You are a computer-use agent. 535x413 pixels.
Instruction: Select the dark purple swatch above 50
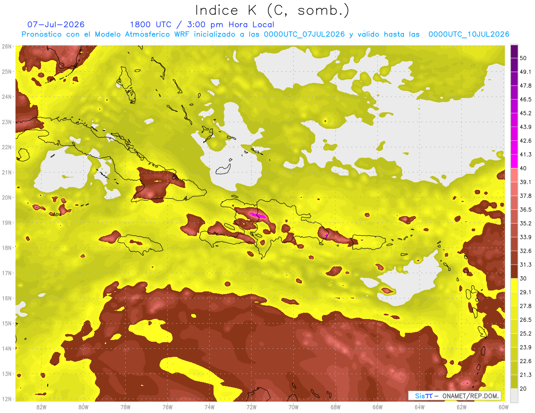click(x=514, y=51)
